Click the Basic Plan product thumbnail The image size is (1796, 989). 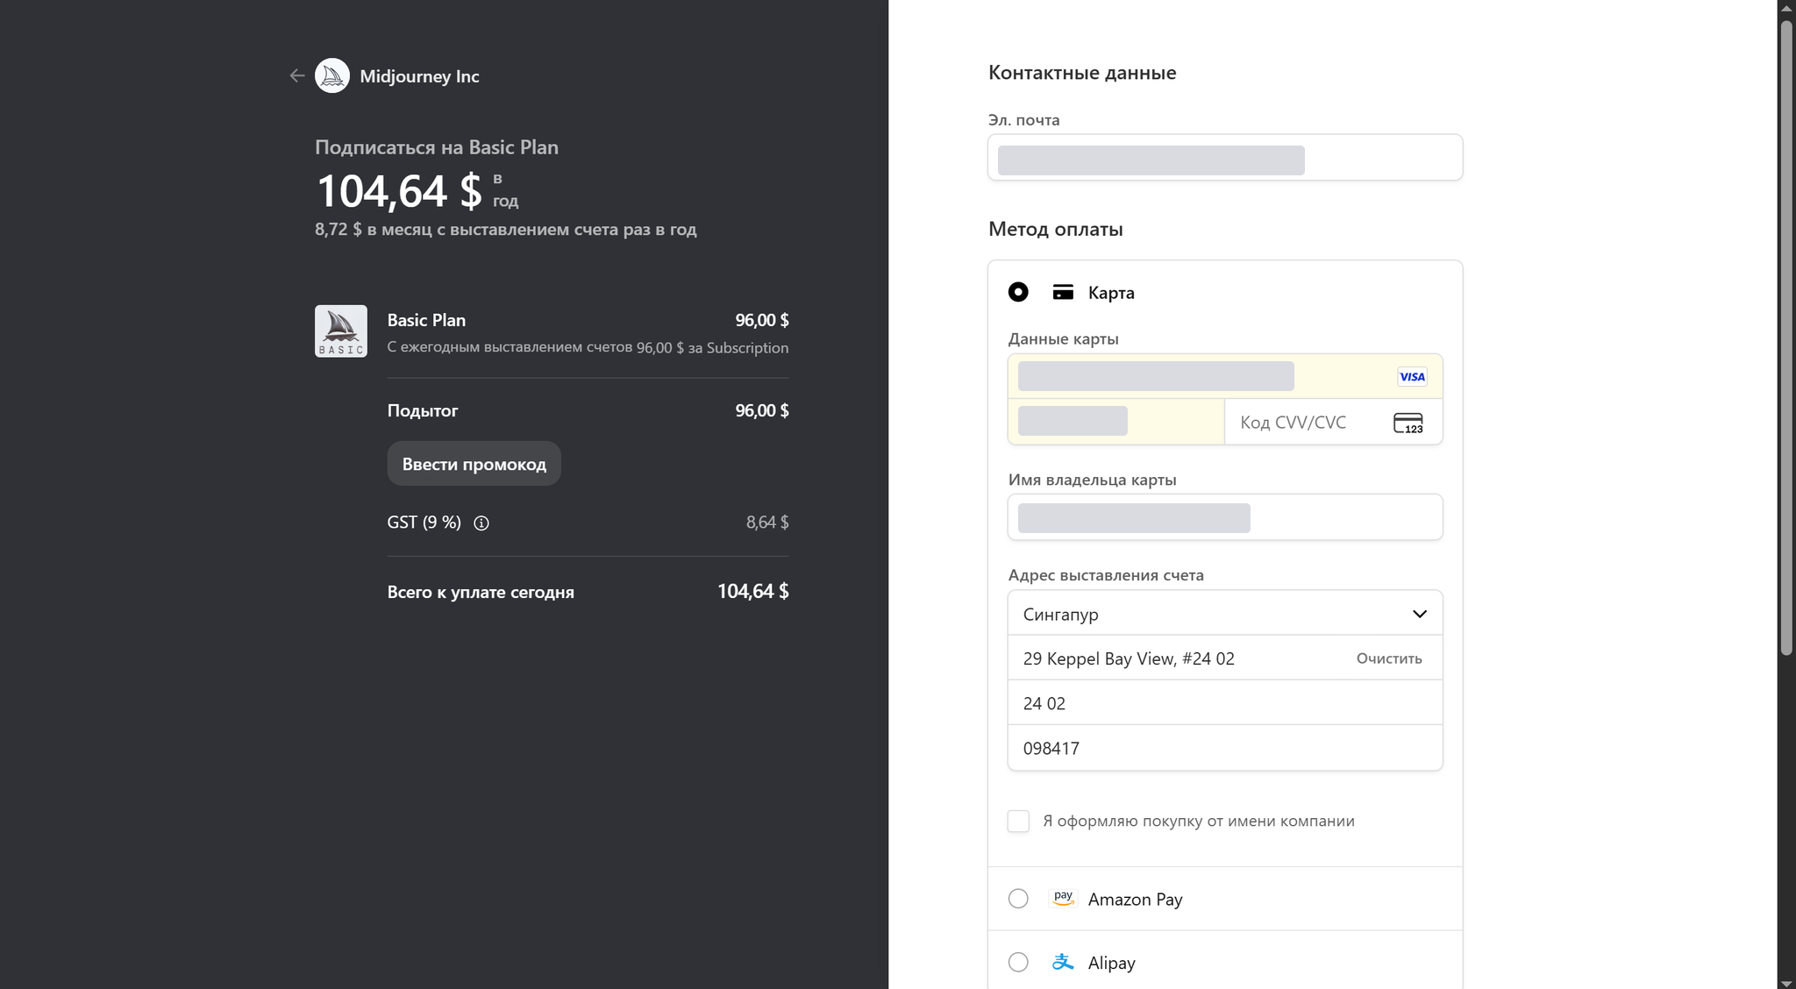click(x=341, y=331)
